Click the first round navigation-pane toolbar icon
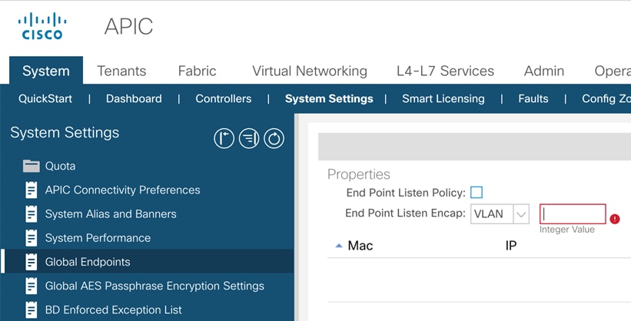 pyautogui.click(x=224, y=138)
